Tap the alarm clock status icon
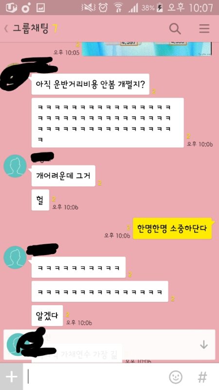The width and height of the screenshot is (219, 390). coord(103,7)
